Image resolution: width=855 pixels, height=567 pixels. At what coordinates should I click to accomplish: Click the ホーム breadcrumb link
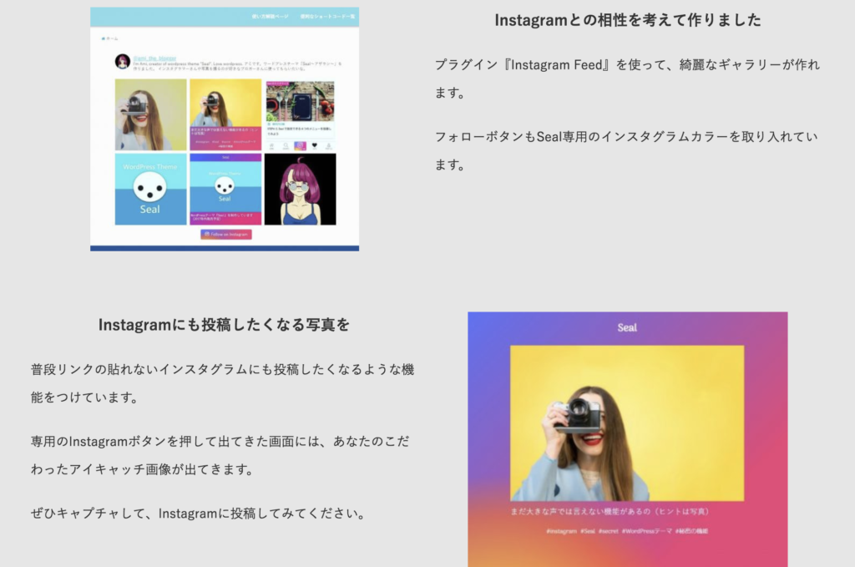[x=113, y=39]
